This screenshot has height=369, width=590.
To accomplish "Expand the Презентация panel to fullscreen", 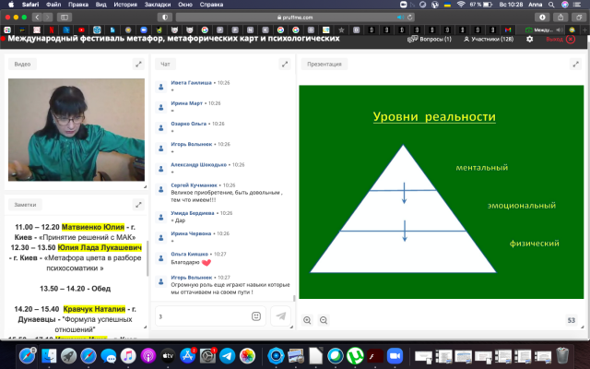I will click(577, 64).
